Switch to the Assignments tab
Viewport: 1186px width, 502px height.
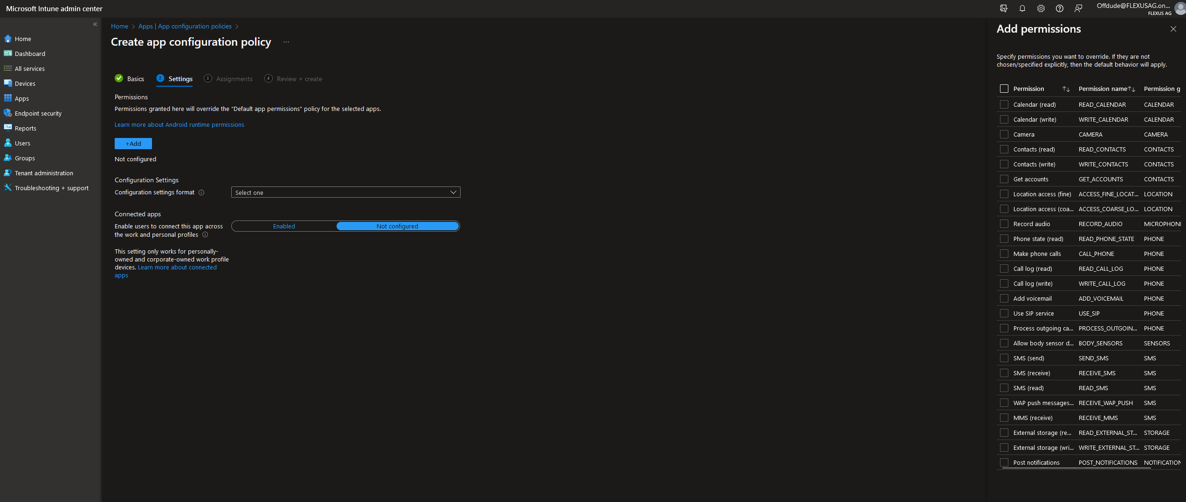pos(234,78)
